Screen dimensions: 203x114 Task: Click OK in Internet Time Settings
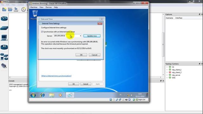tap(81, 55)
